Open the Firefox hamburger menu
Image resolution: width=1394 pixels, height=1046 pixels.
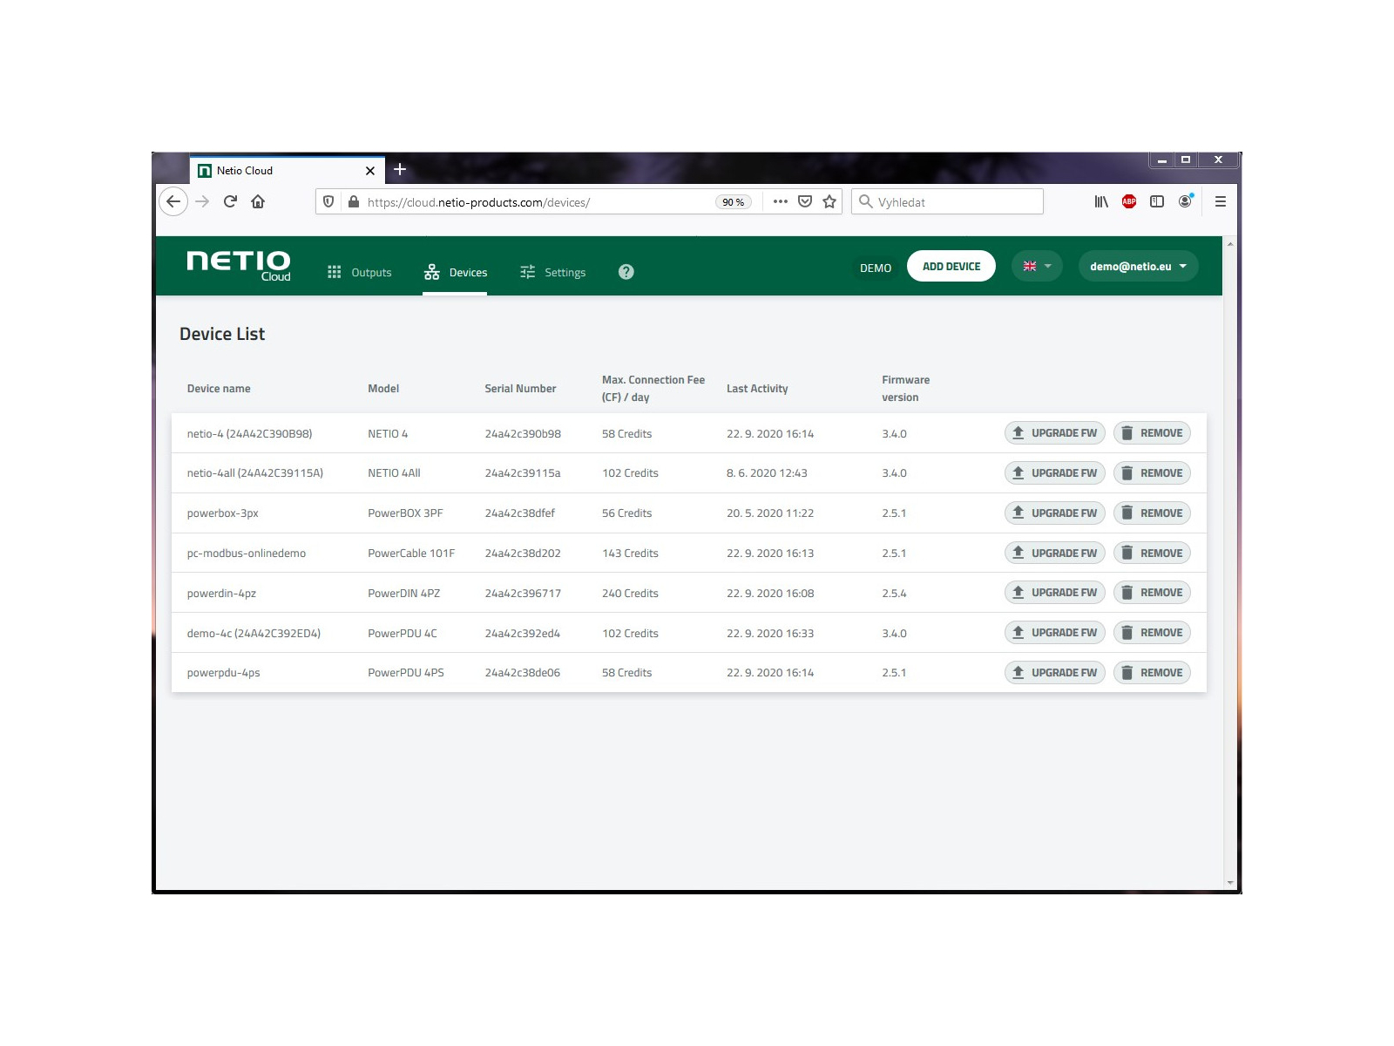[1221, 201]
